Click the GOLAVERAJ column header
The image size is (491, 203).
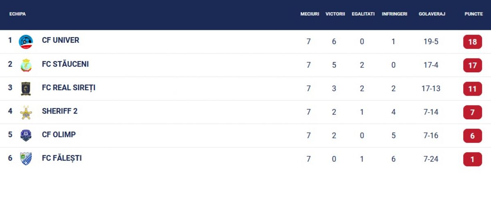432,14
